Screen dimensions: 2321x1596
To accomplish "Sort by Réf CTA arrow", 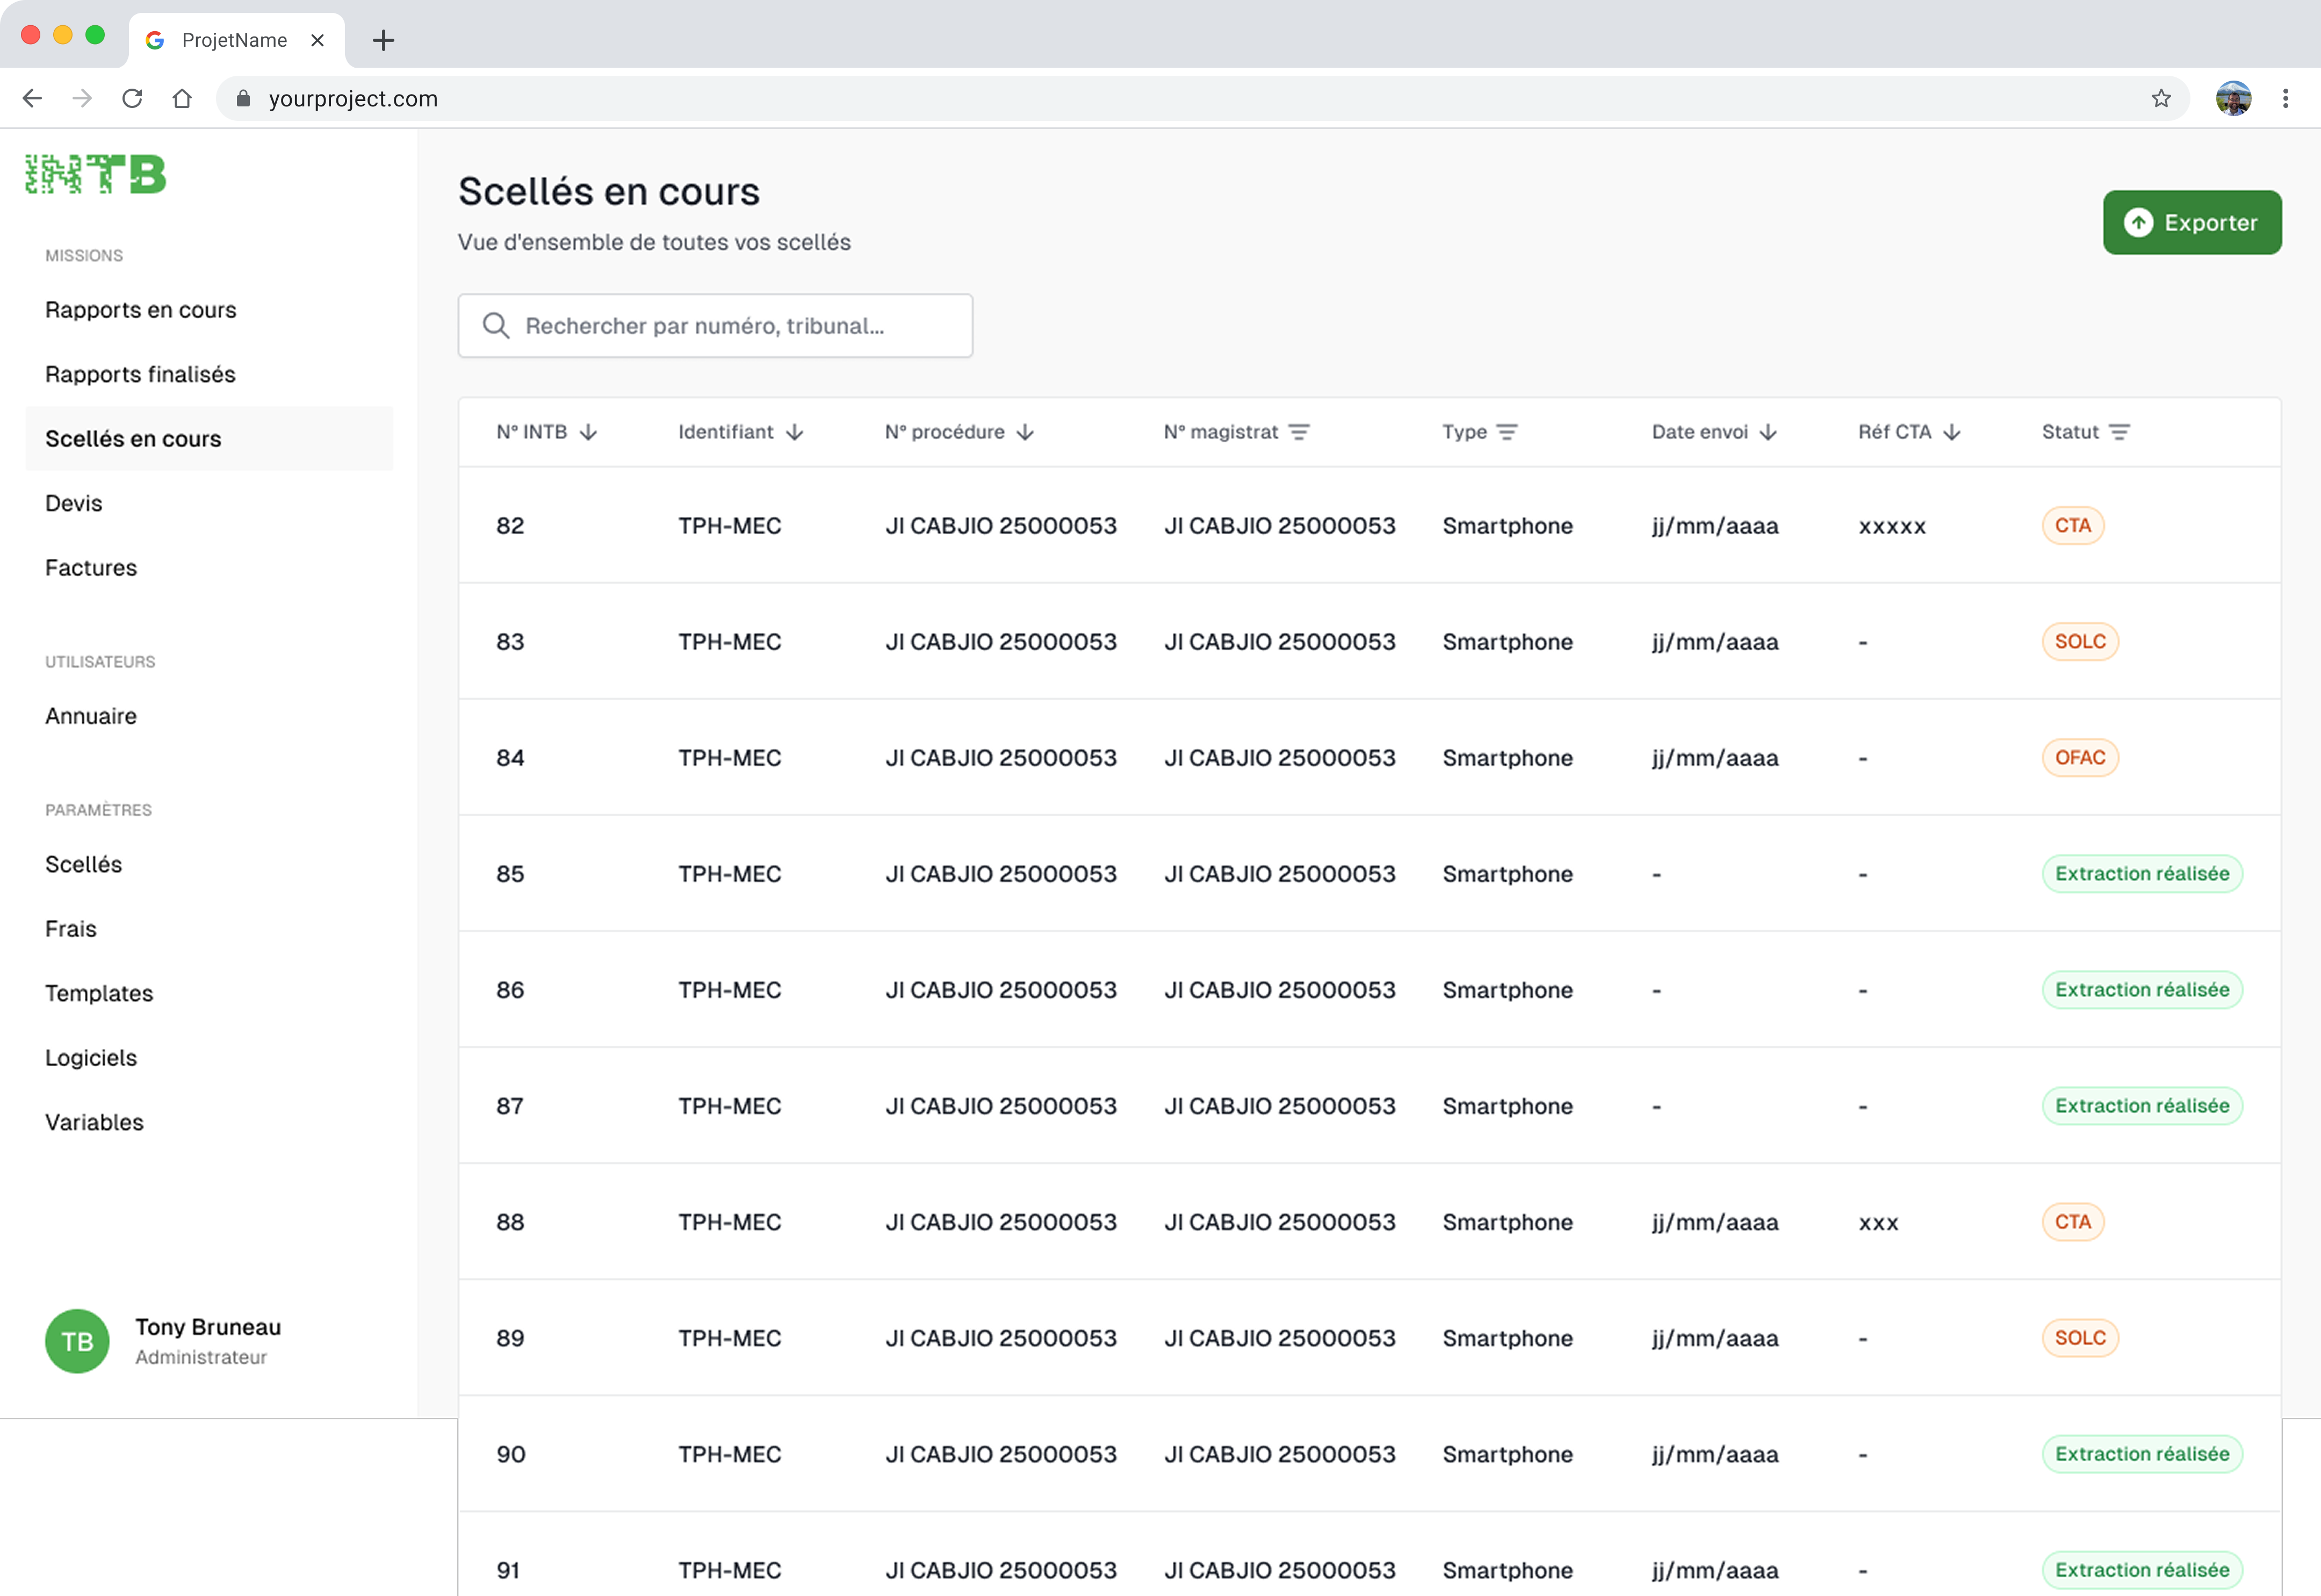I will 1952,432.
